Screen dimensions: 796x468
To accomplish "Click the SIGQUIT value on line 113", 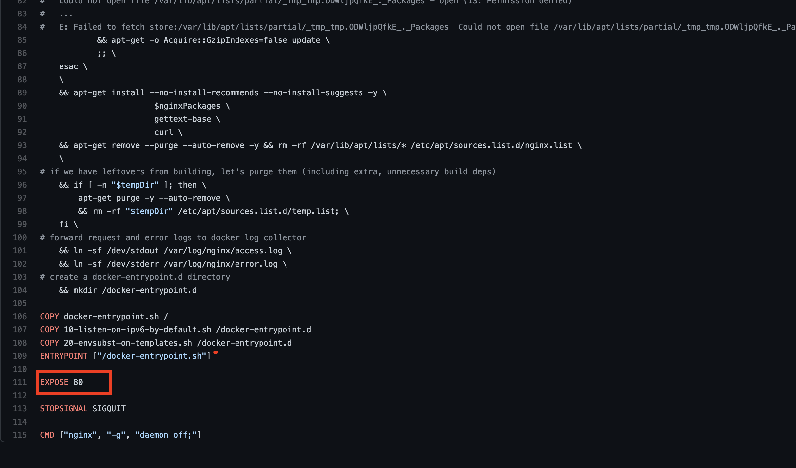I will (x=109, y=408).
